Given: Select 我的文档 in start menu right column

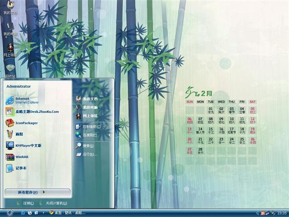Looking at the screenshot, I should (x=87, y=99).
